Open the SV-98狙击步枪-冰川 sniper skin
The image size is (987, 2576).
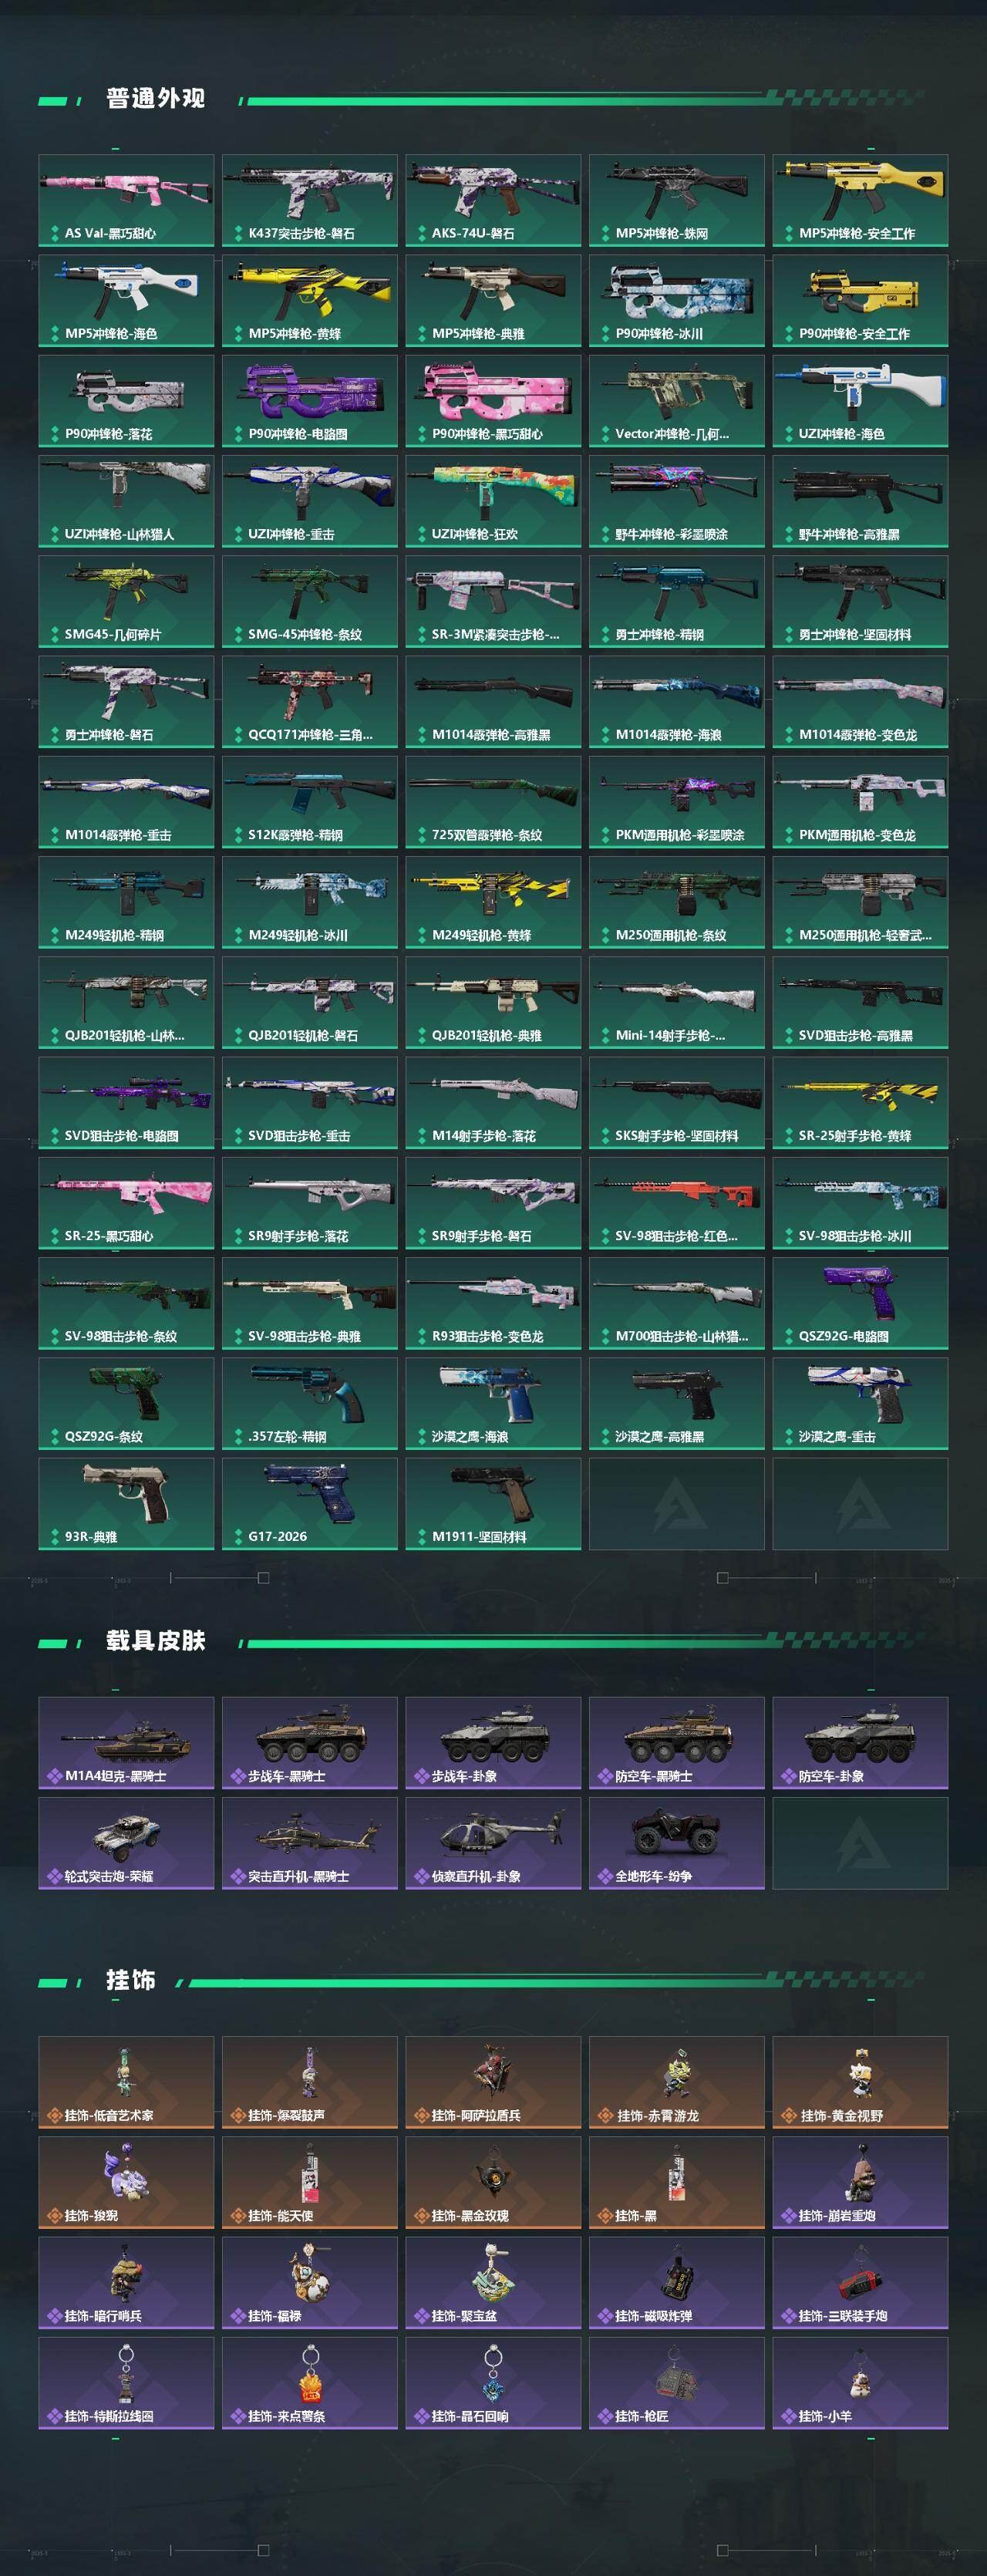coord(860,1203)
